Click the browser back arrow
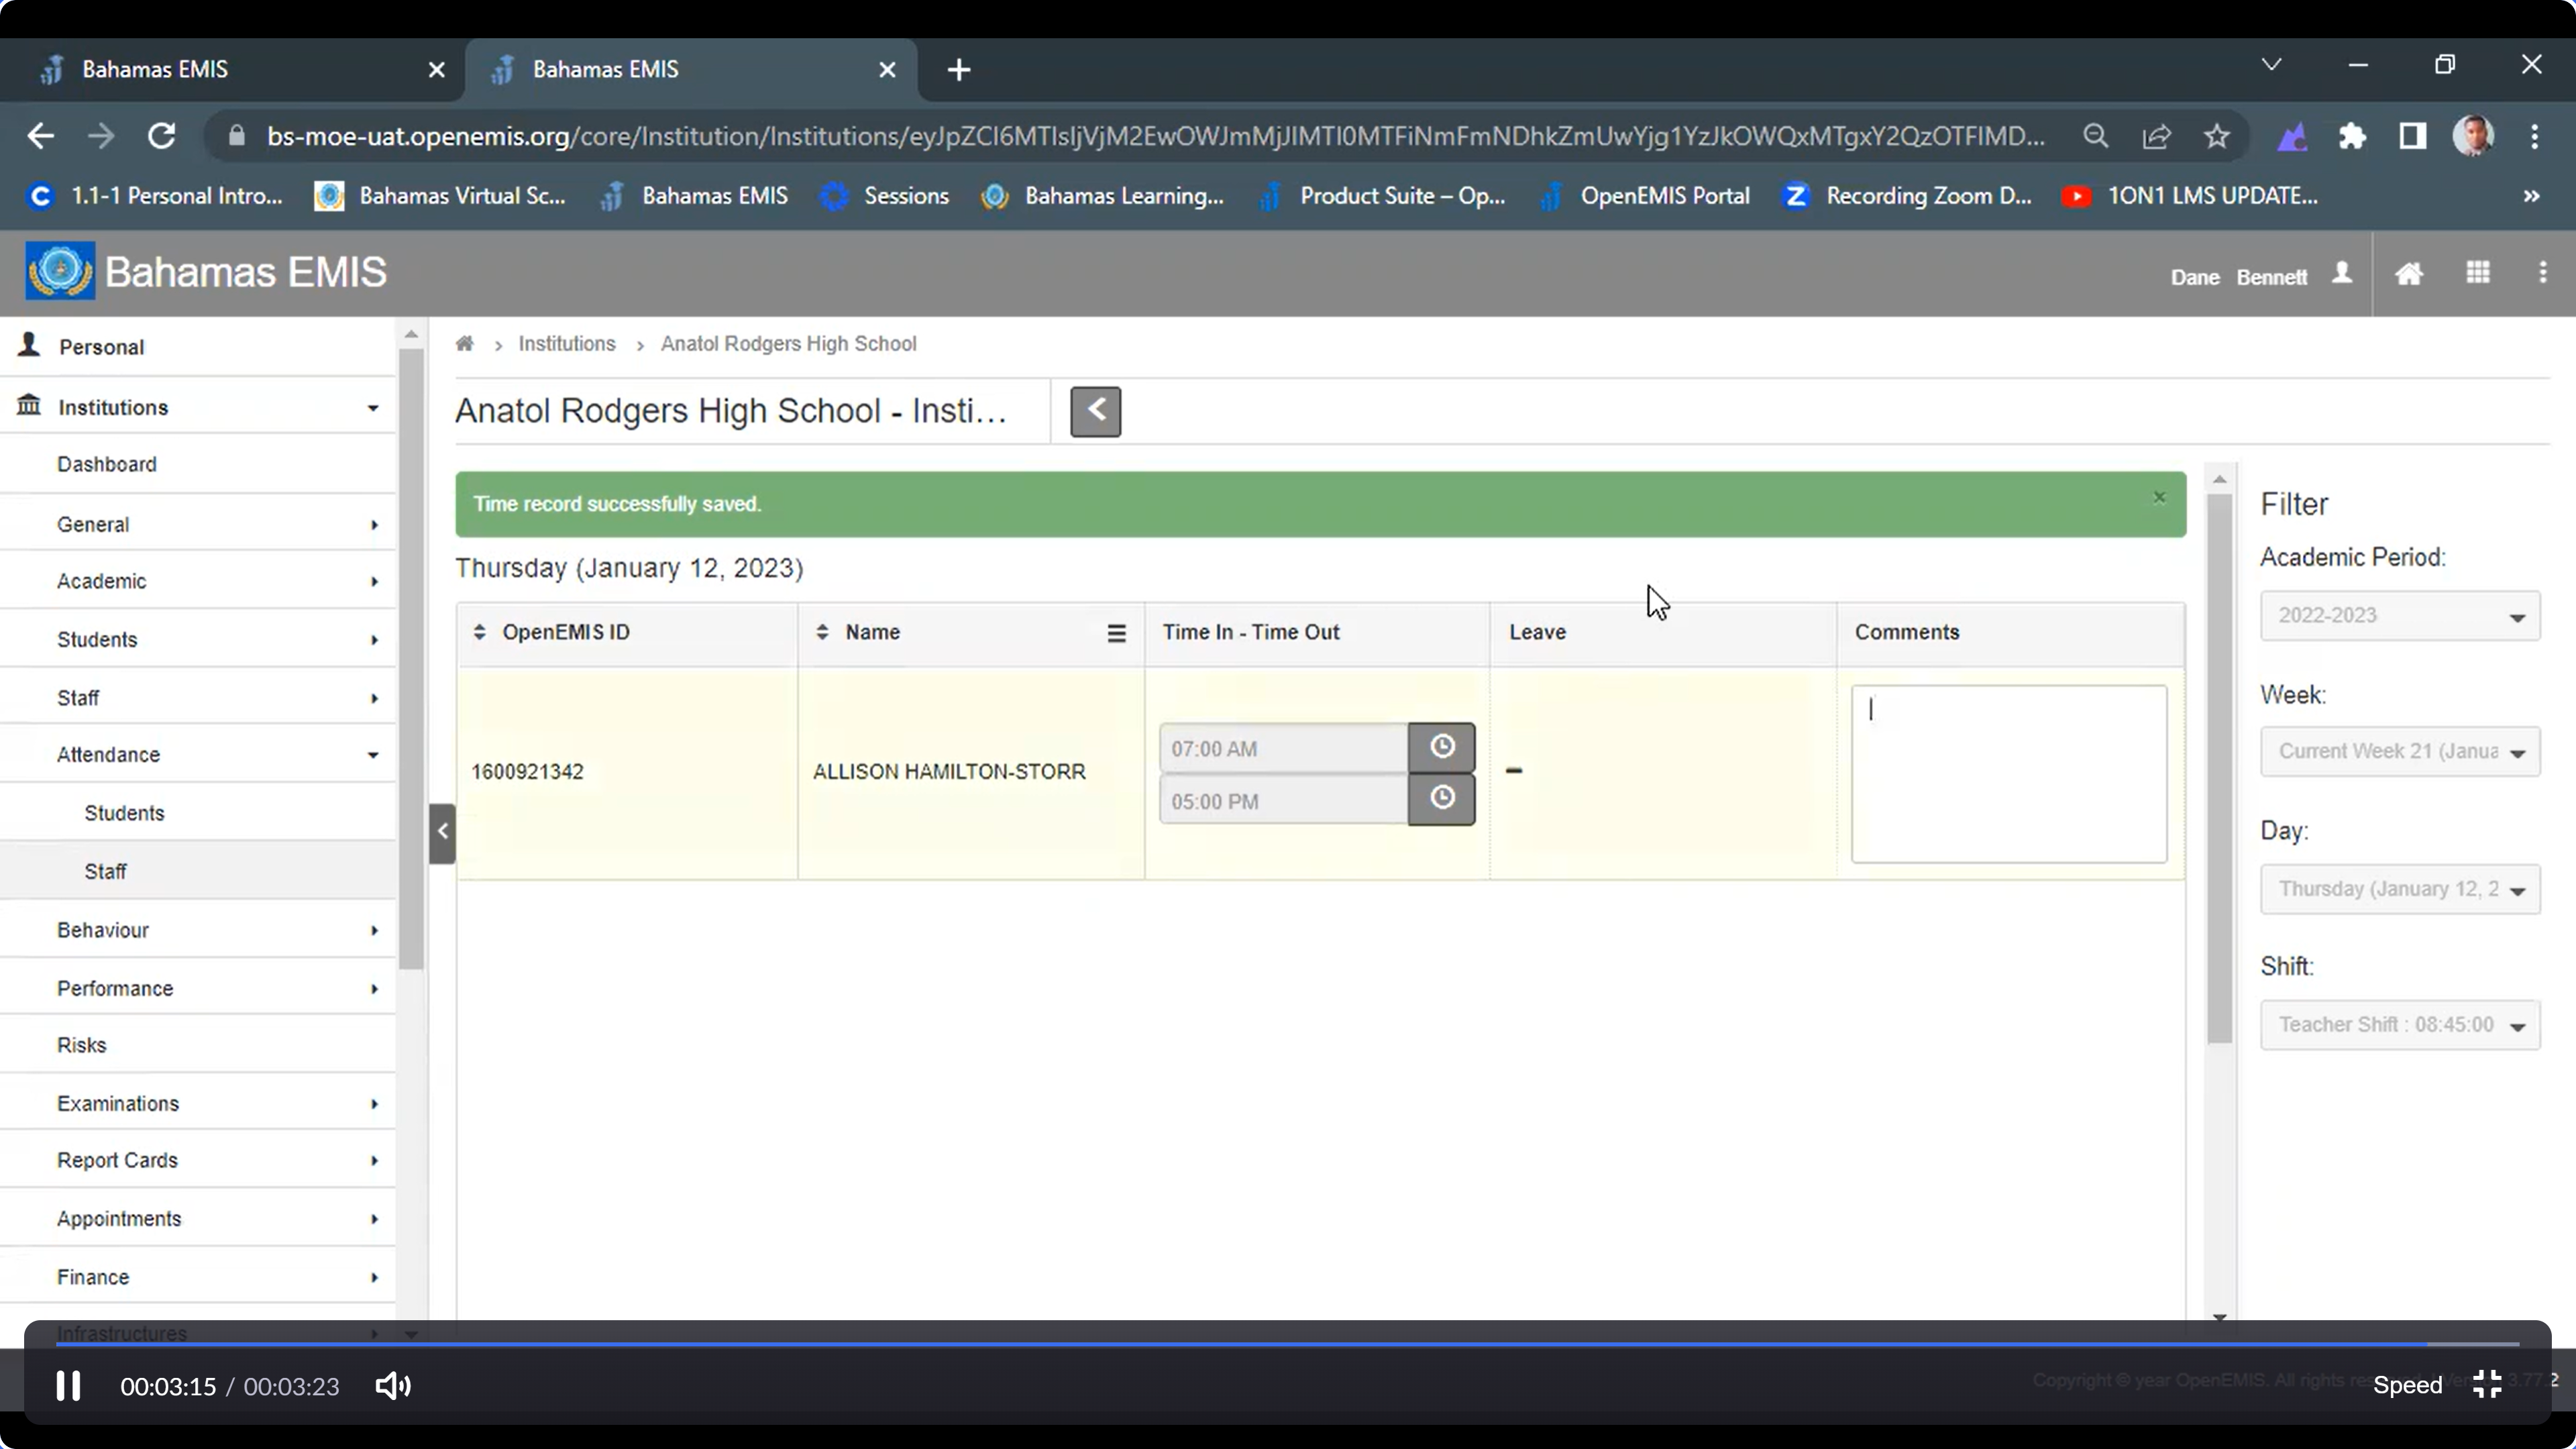This screenshot has height=1449, width=2576. point(40,136)
